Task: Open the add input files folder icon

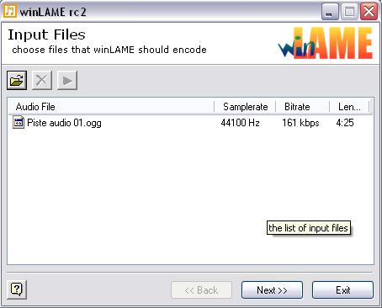Action: click(x=17, y=81)
